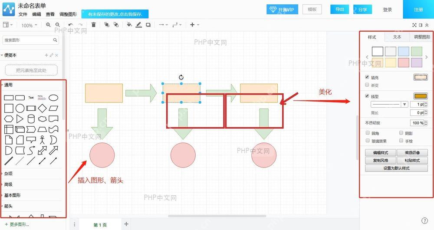Collapse the header with double chevron icon
This screenshot has width=434, height=230.
tap(427, 25)
